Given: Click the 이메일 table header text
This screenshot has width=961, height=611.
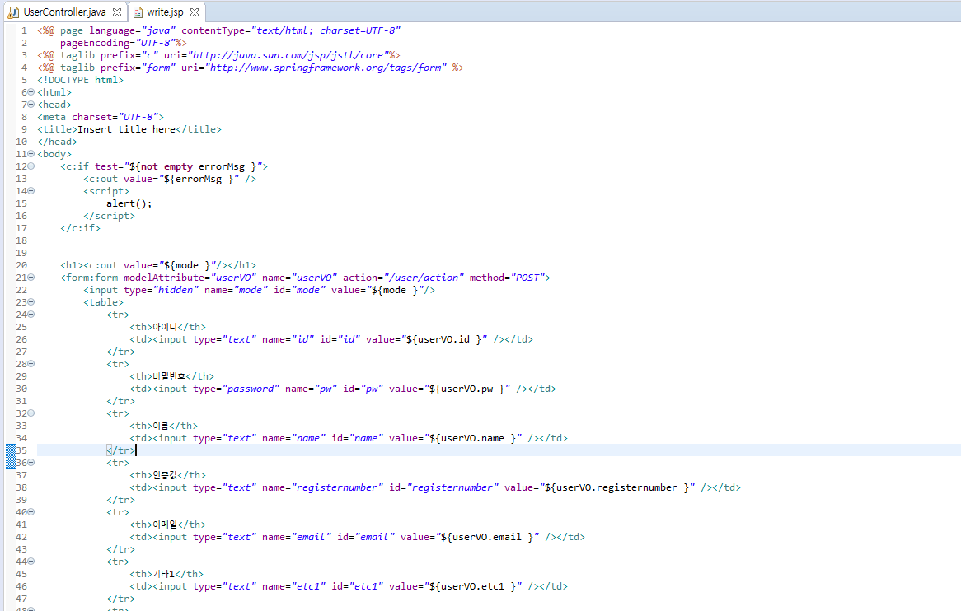Looking at the screenshot, I should click(165, 525).
